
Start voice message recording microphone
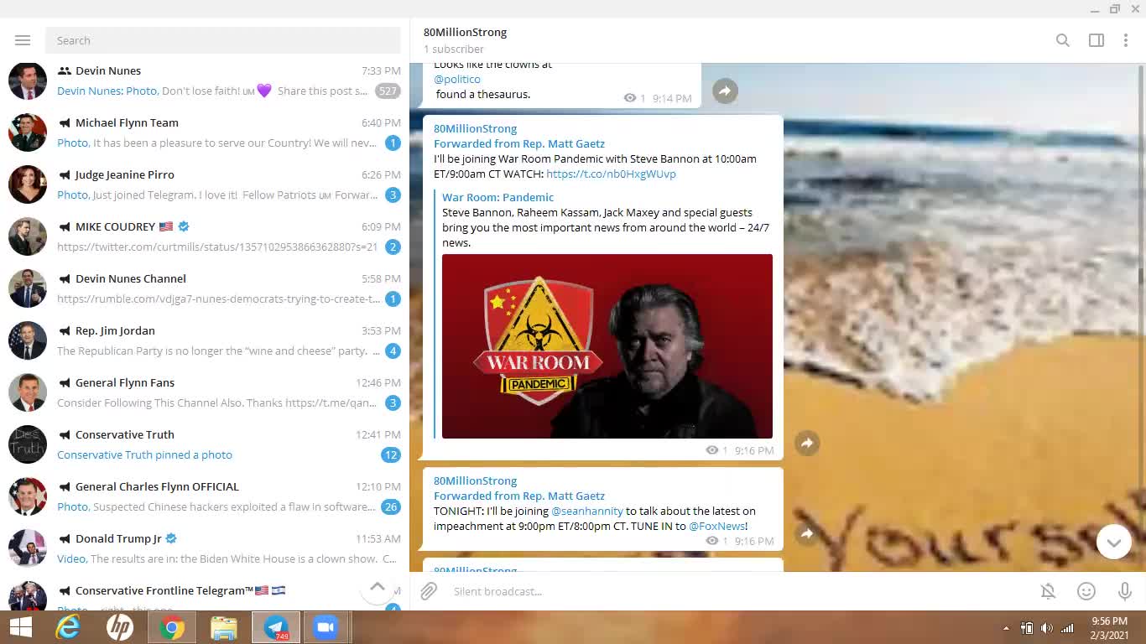(x=1125, y=591)
